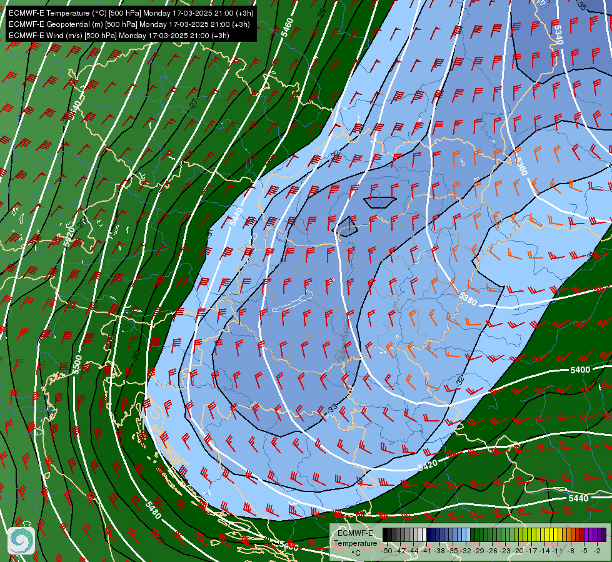
Task: Click the -5 tick label in the legend
Action: pos(584,551)
